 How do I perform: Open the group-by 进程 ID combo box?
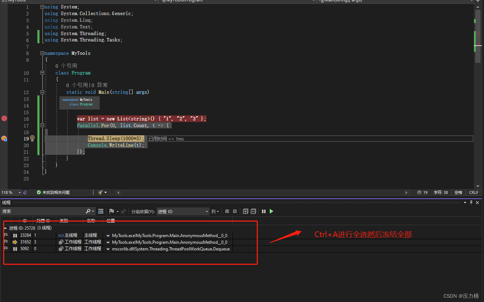tap(183, 211)
